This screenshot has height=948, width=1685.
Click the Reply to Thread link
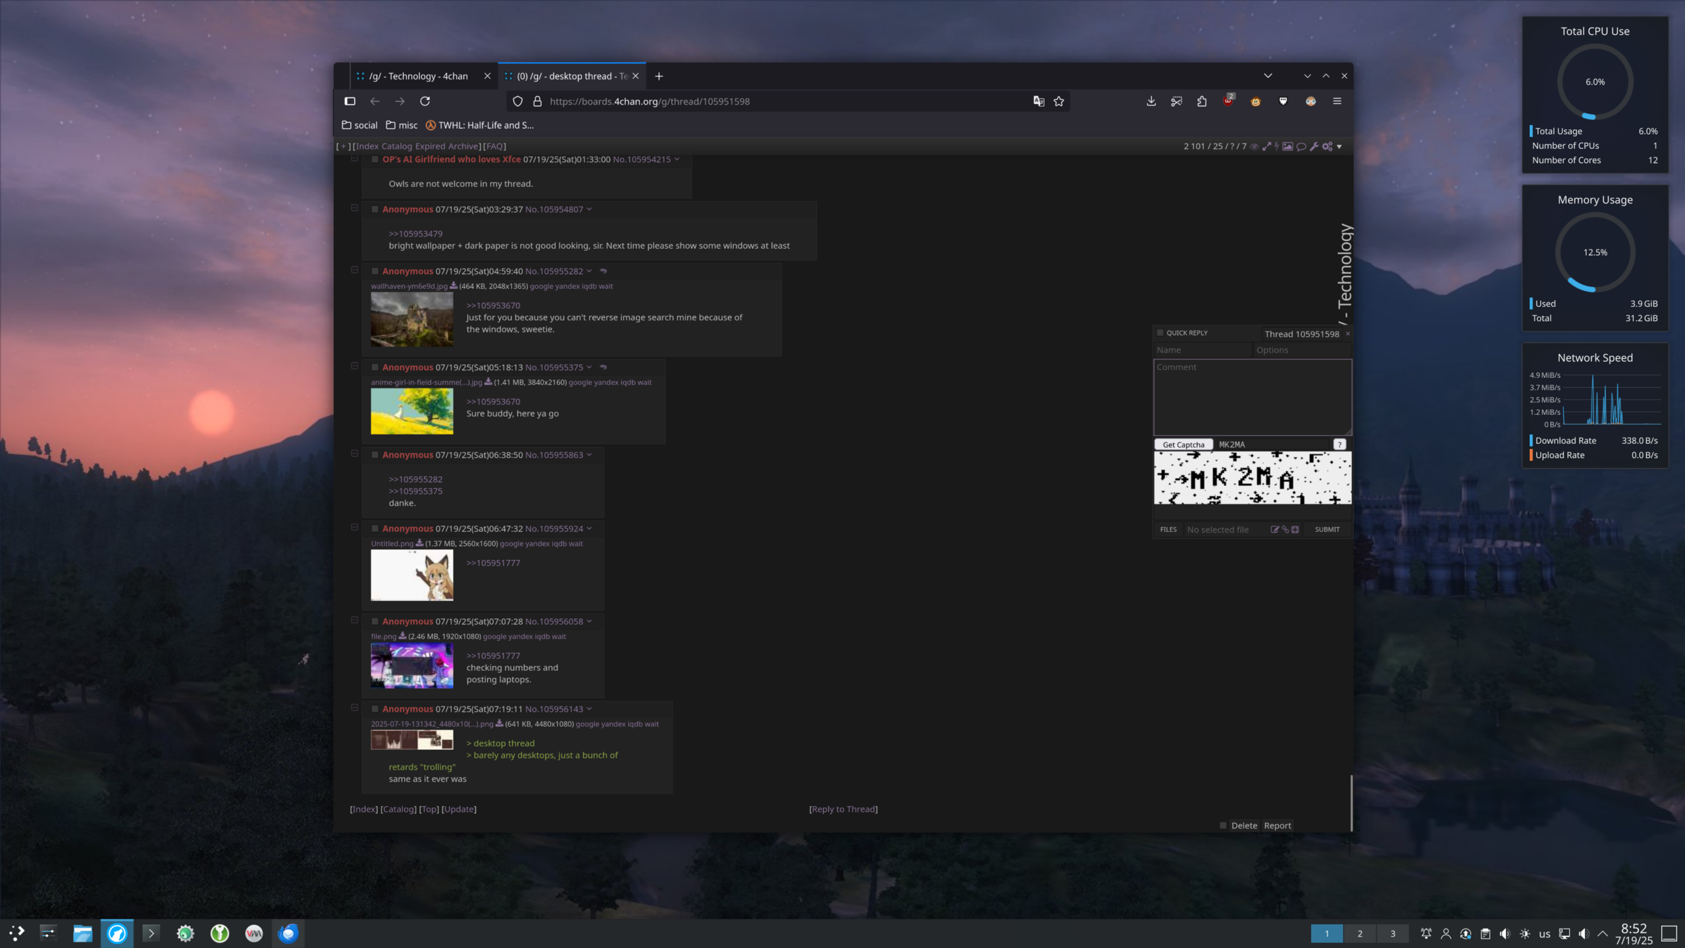tap(843, 809)
